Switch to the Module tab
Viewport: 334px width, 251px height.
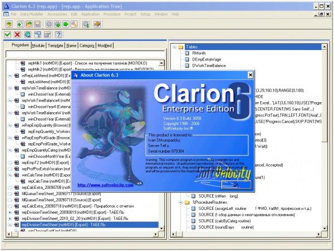tap(38, 46)
